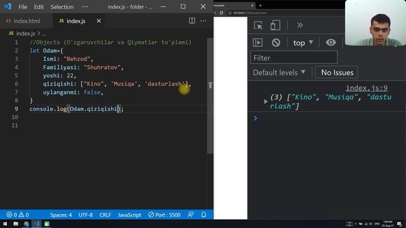Toggle the device toolbar in DevTools
The image size is (406, 228).
click(x=275, y=25)
